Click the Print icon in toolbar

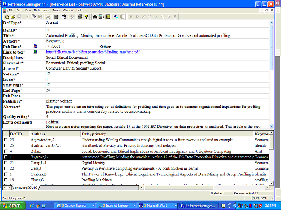pyautogui.click(x=80, y=17)
